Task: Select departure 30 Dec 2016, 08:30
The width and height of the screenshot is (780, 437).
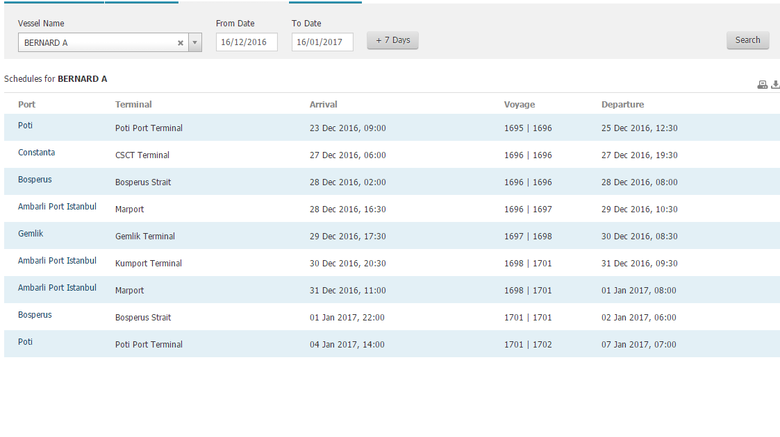Action: [x=639, y=237]
